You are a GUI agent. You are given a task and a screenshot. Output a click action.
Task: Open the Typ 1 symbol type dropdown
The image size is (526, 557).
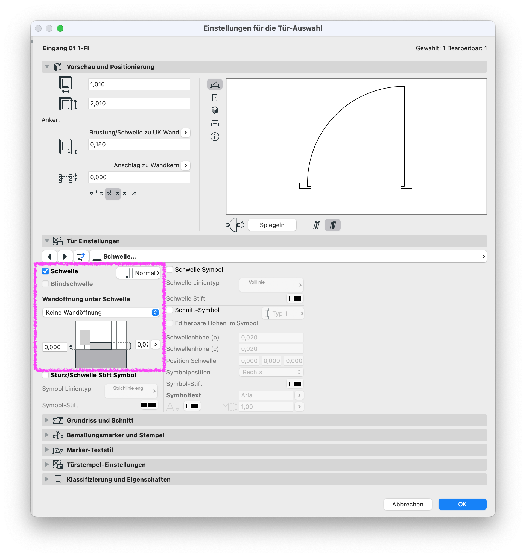[283, 313]
